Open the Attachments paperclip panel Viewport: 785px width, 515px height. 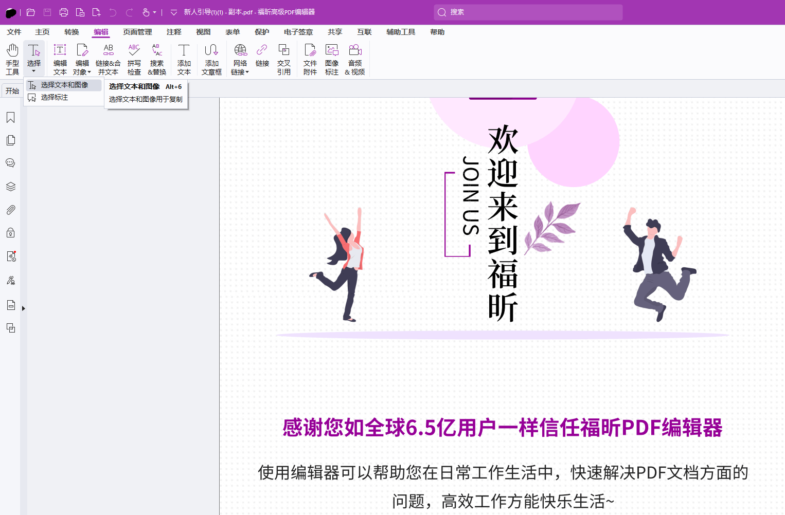pyautogui.click(x=10, y=210)
